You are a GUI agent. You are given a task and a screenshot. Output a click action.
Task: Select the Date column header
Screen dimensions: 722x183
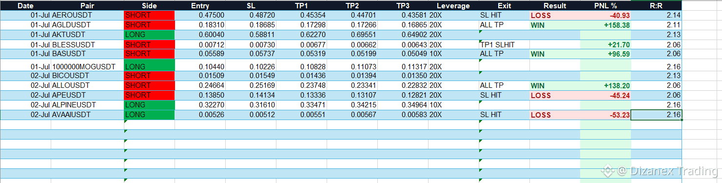click(25, 6)
